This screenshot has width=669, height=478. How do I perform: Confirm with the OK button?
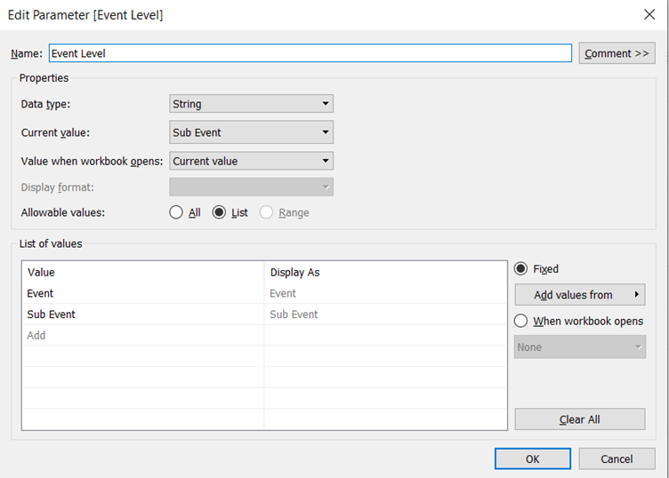[x=532, y=458]
